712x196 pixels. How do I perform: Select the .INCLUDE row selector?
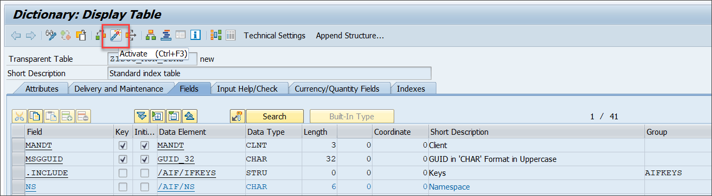coord(18,173)
